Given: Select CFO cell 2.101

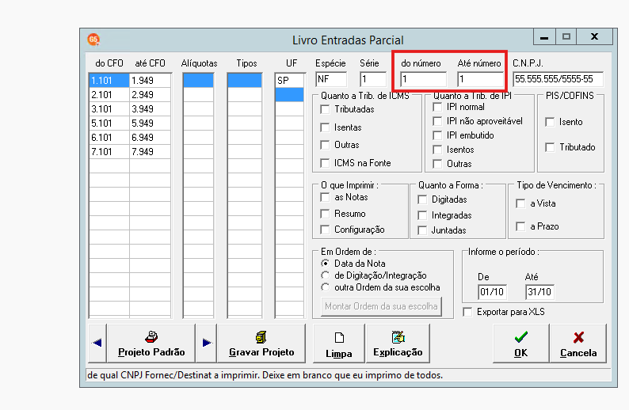Looking at the screenshot, I should (x=109, y=95).
